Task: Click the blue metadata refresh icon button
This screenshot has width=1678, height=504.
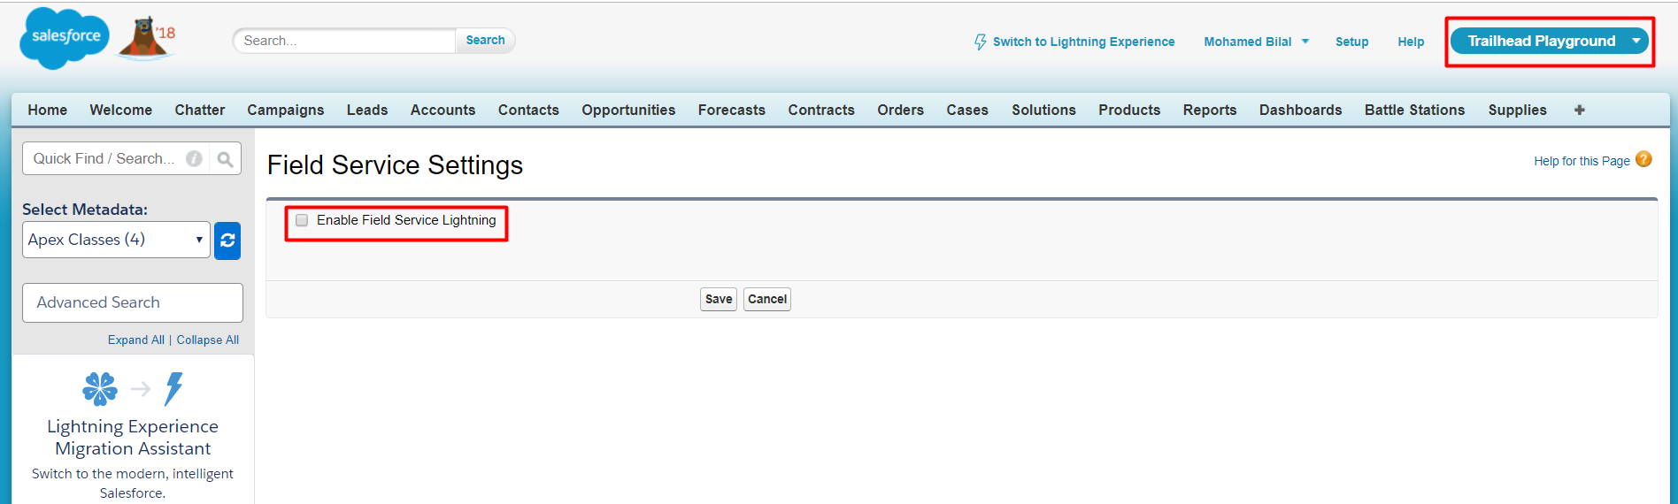Action: click(227, 240)
